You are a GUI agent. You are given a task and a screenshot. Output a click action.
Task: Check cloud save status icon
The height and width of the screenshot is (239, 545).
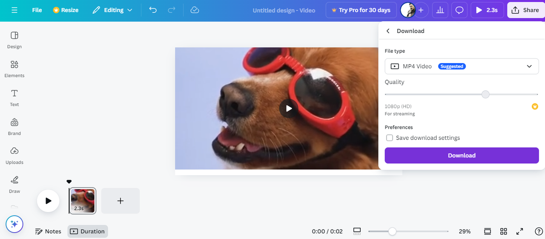[195, 10]
